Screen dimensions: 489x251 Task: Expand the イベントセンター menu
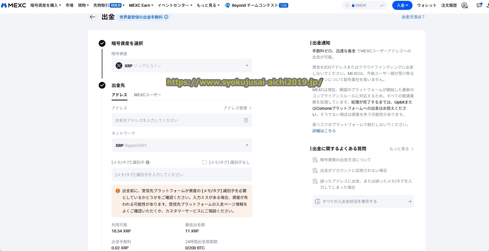click(175, 5)
